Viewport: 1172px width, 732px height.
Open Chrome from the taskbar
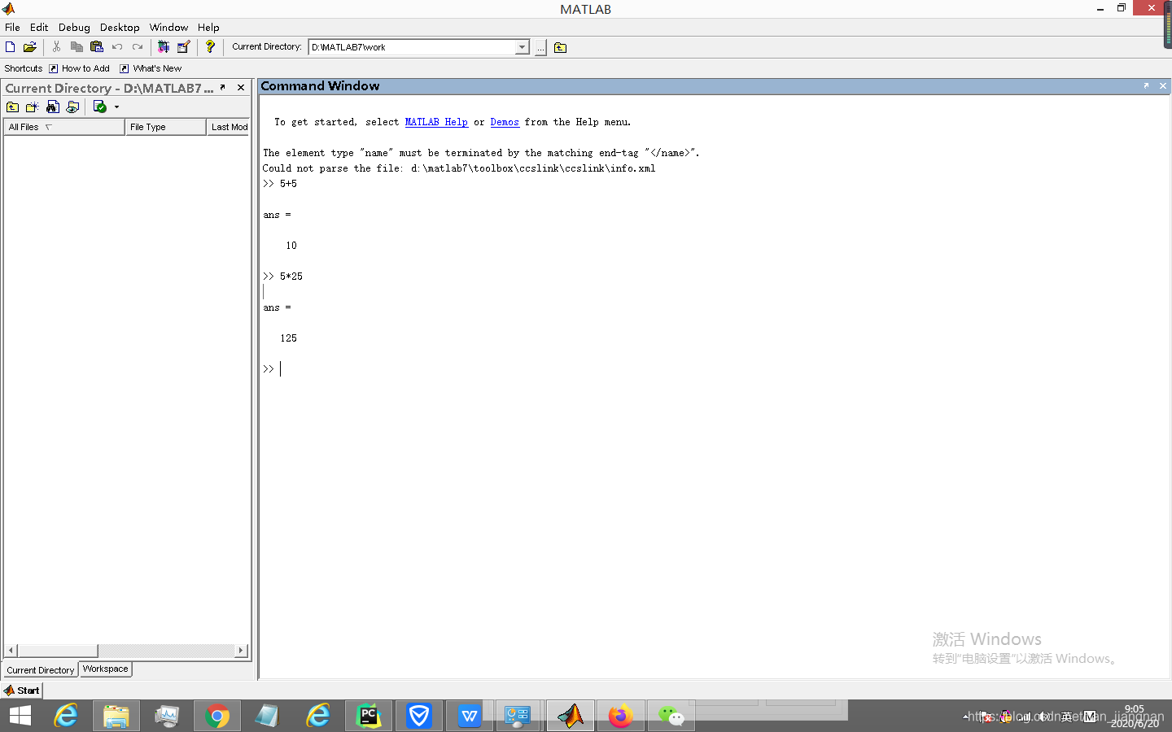pyautogui.click(x=217, y=716)
